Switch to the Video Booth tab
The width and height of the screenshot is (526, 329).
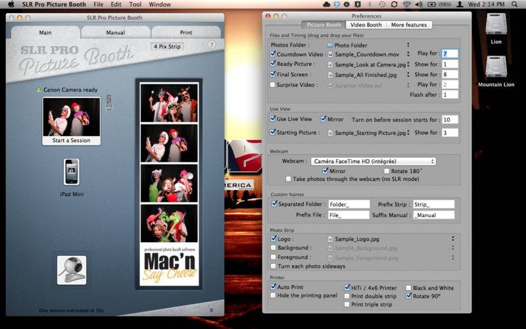366,25
